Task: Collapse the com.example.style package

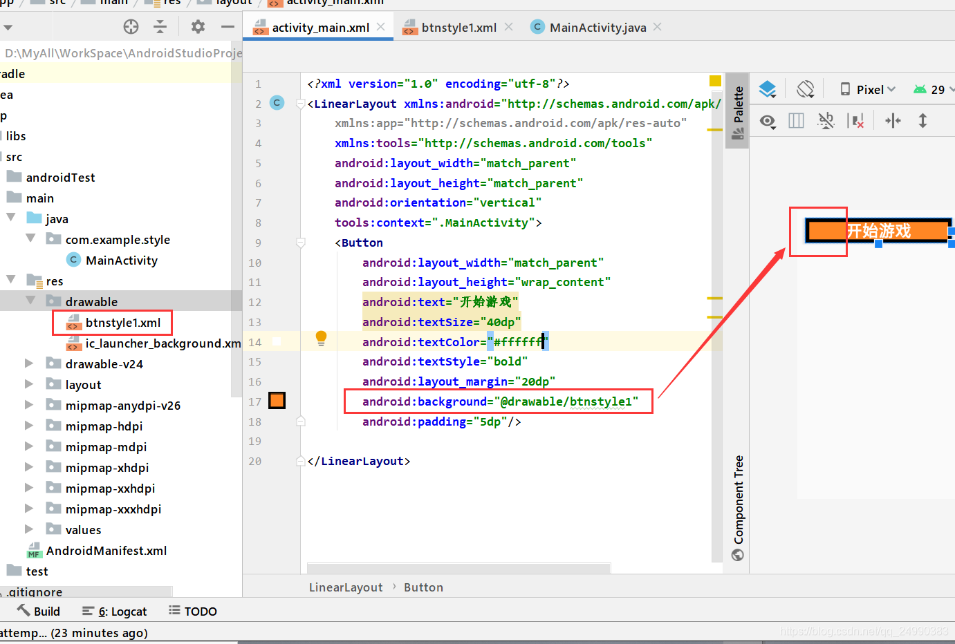Action: click(x=30, y=238)
